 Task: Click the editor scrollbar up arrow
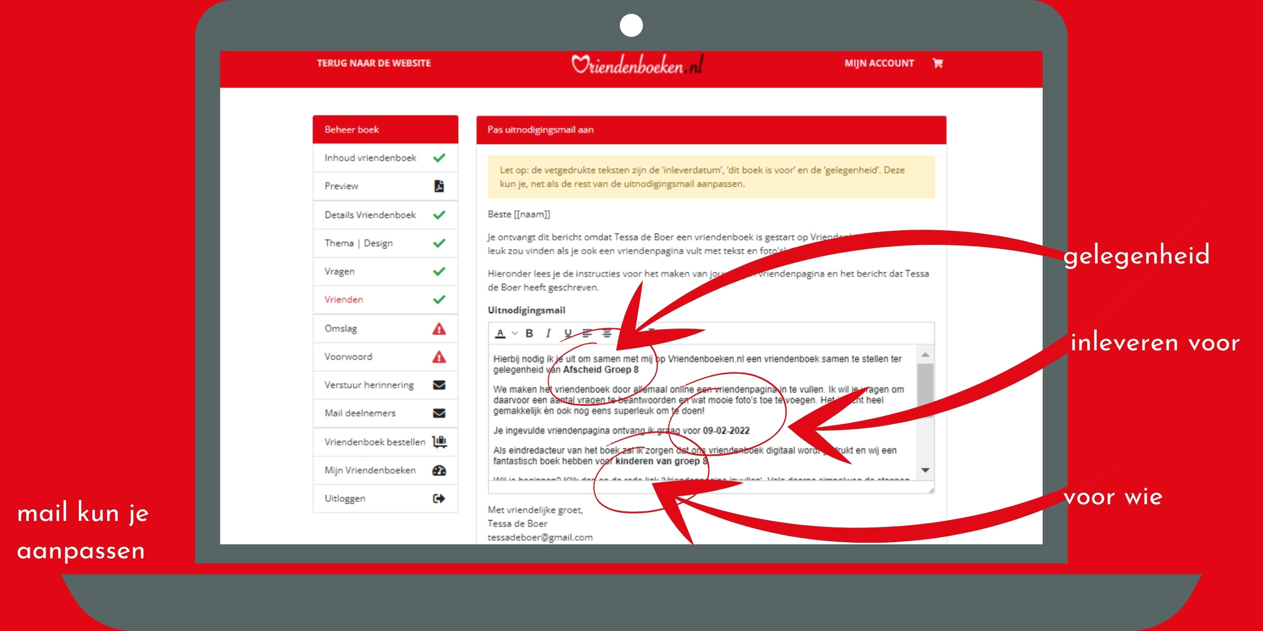click(926, 355)
